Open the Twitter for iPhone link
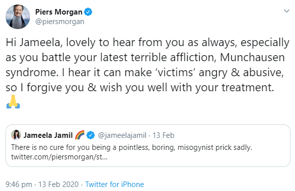Image resolution: width=295 pixels, height=191 pixels. [114, 184]
